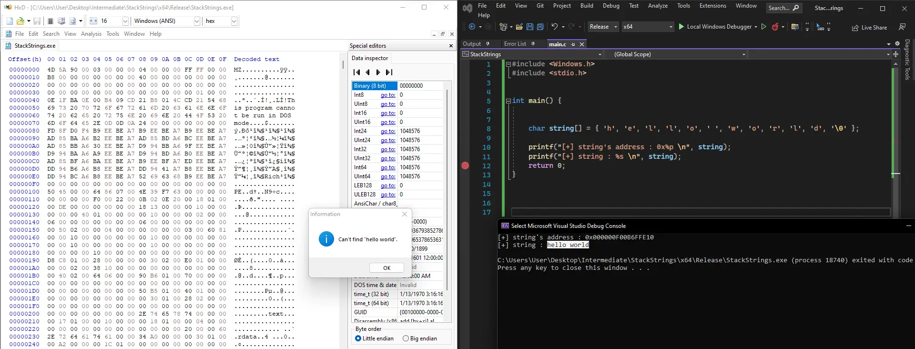Click the Visual Studio new item icon
The width and height of the screenshot is (915, 349).
tap(503, 27)
